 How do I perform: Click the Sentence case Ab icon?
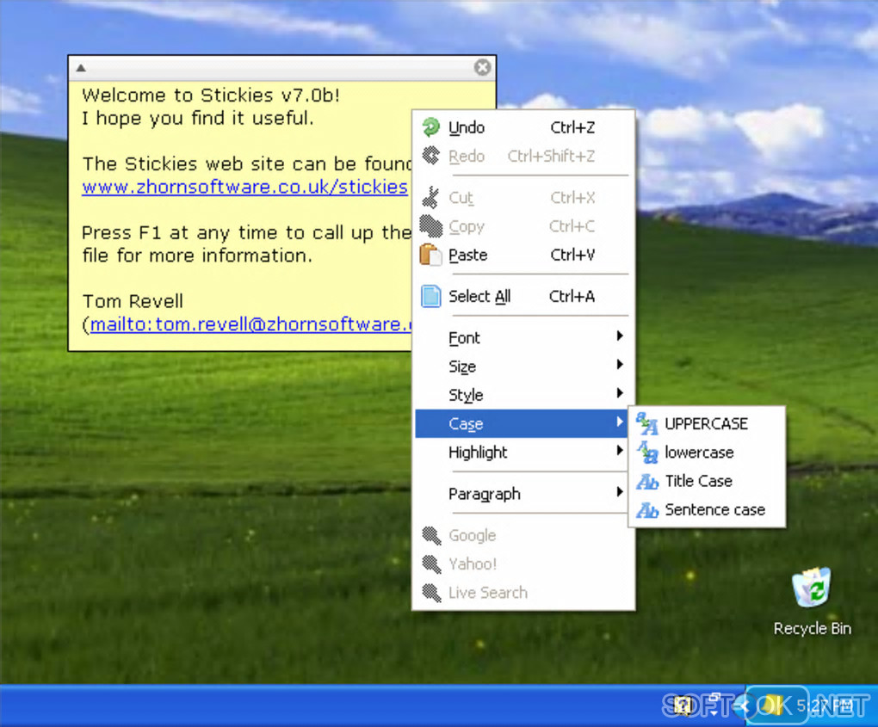pos(646,510)
